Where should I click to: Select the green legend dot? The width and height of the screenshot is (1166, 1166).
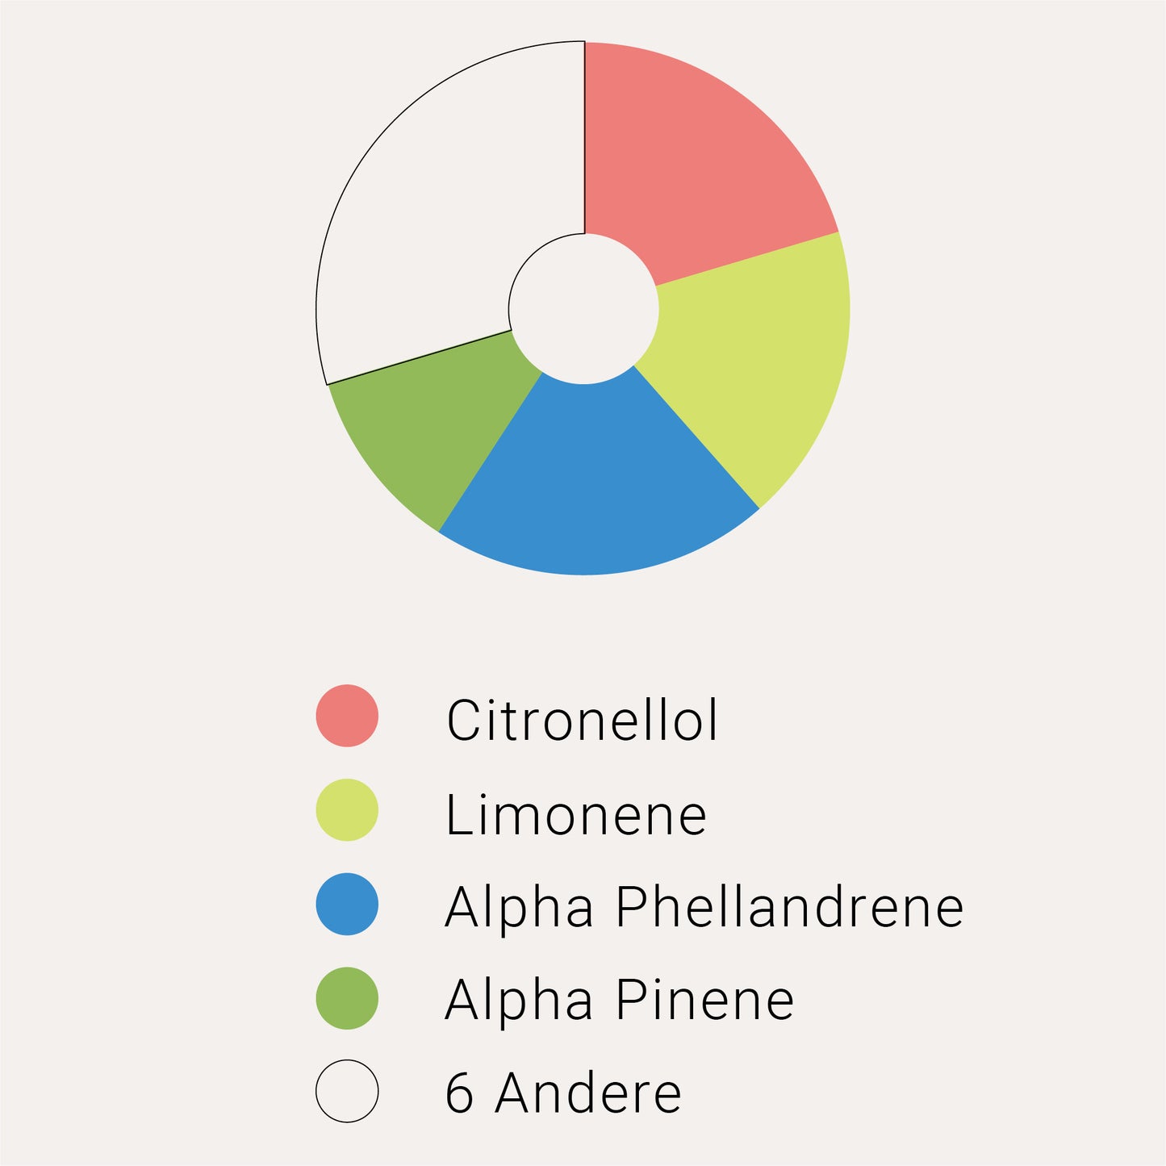coord(347,999)
